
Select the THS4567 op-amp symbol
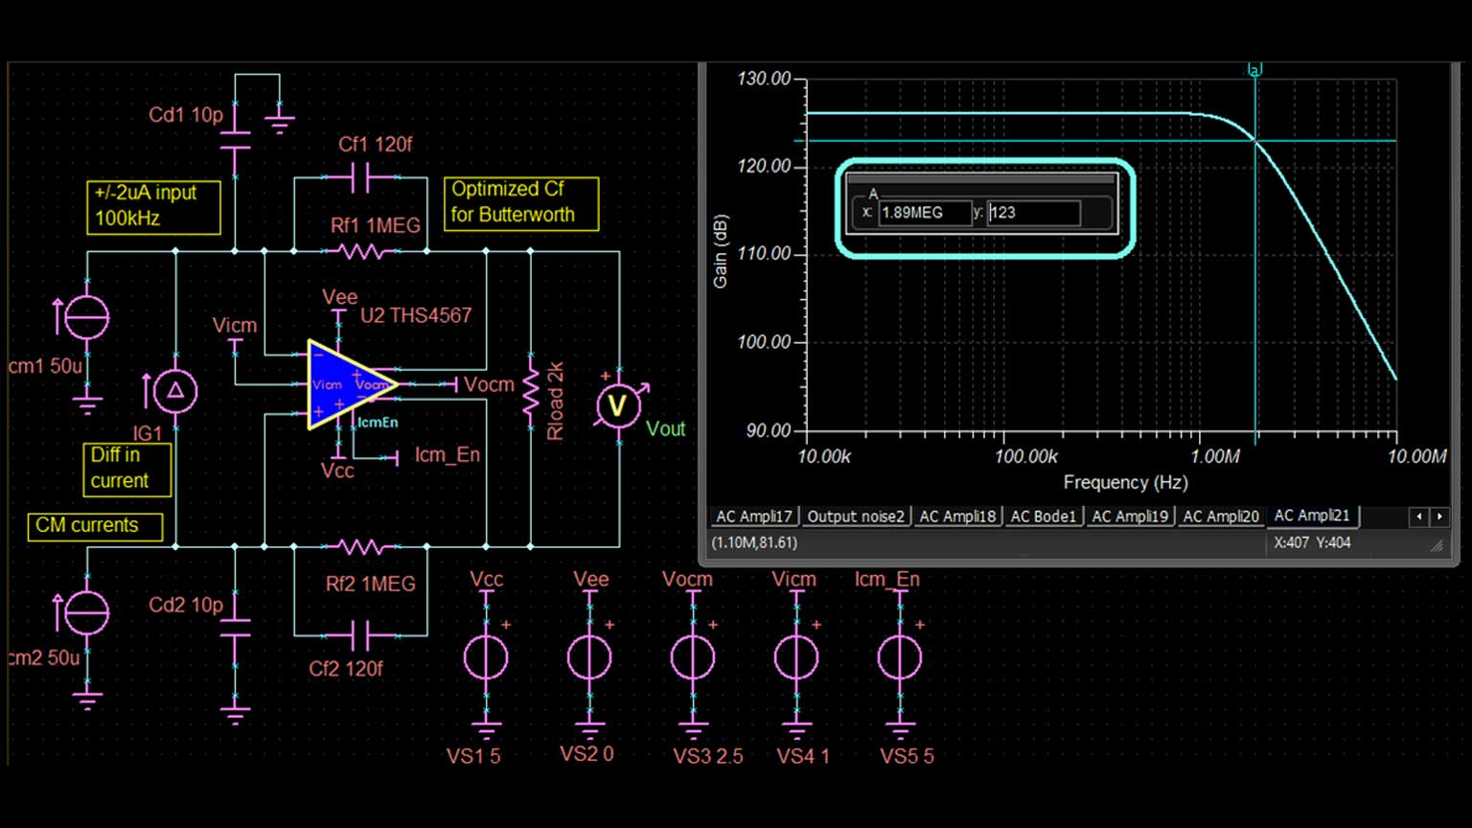click(x=348, y=384)
